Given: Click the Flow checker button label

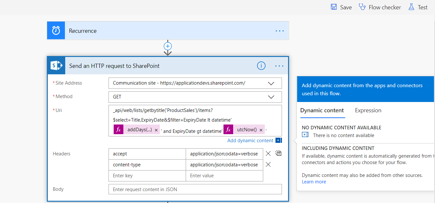Looking at the screenshot, I should click(x=385, y=7).
